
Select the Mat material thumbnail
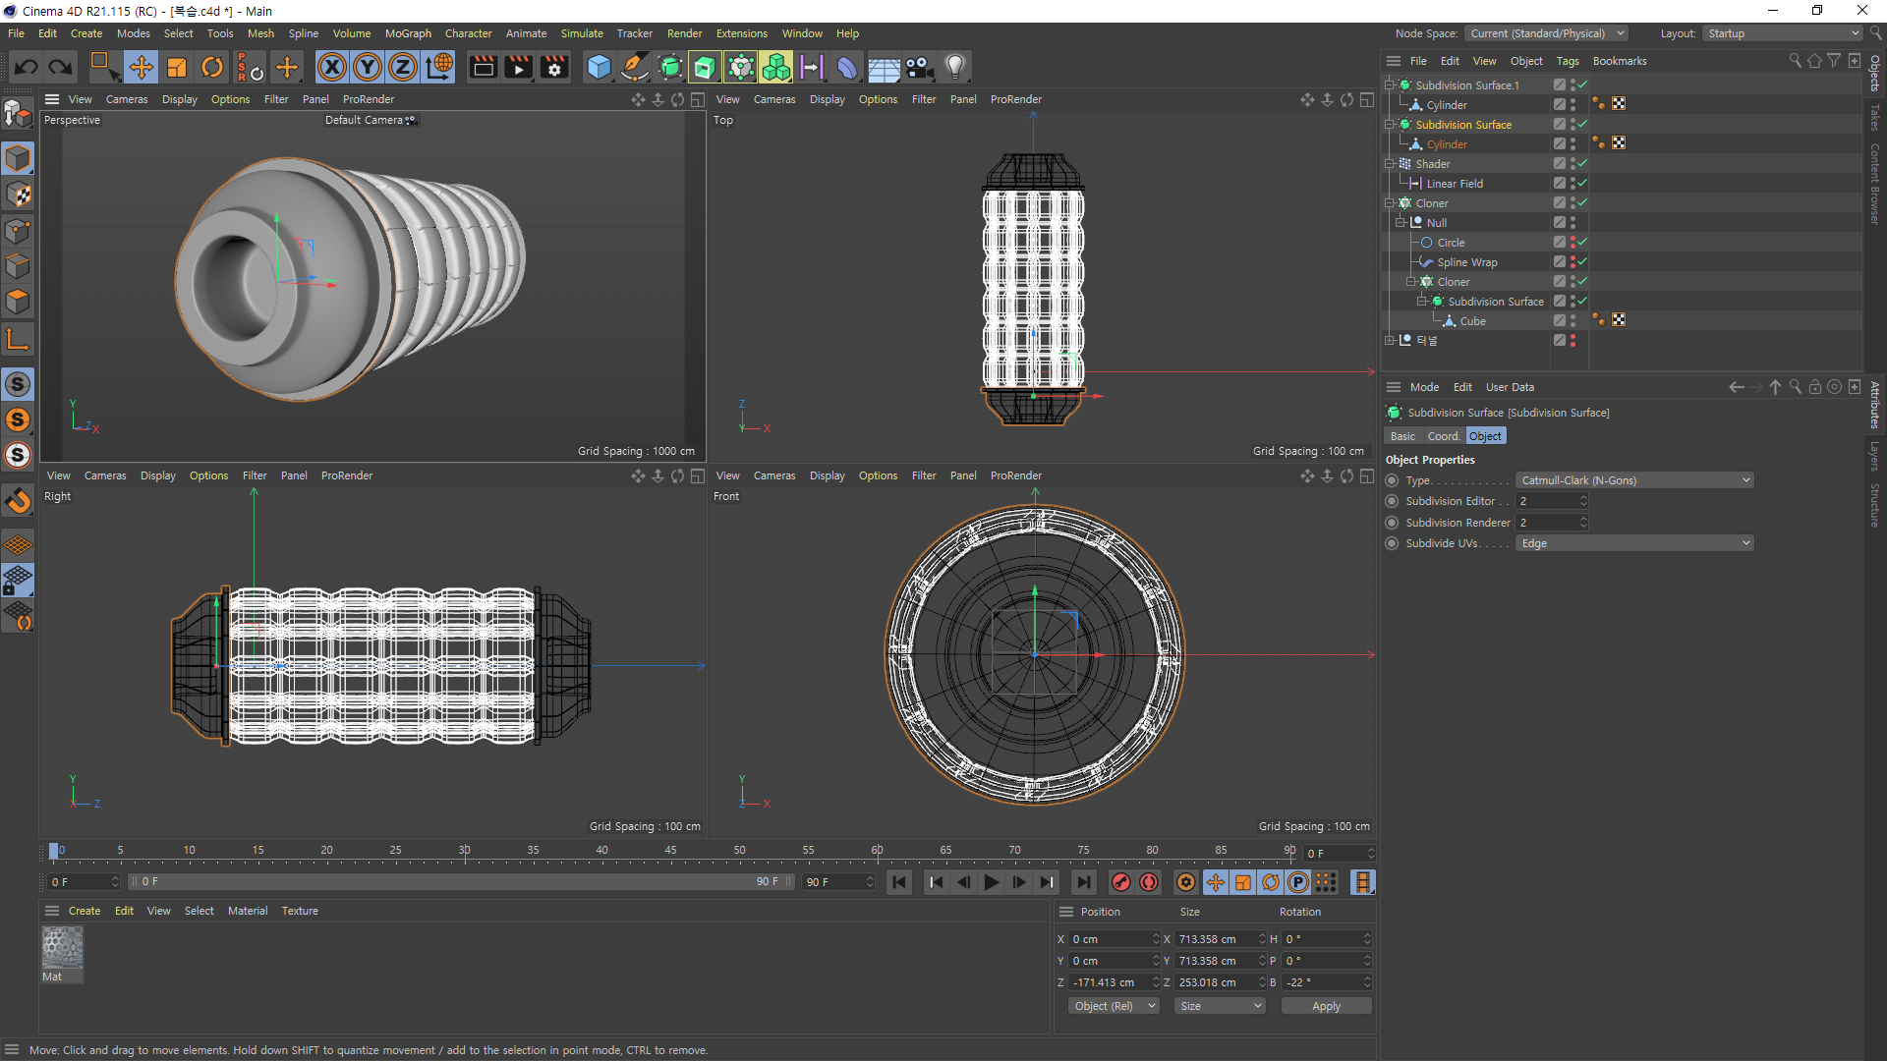62,948
